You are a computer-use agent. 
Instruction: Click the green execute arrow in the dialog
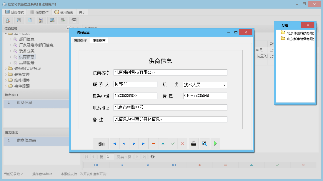[x=215, y=144]
